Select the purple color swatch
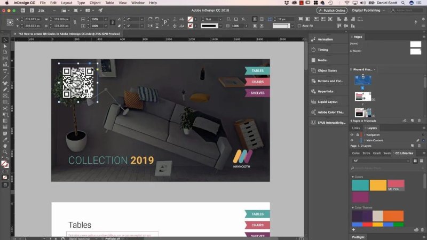The height and width of the screenshot is (240, 427). [360, 197]
